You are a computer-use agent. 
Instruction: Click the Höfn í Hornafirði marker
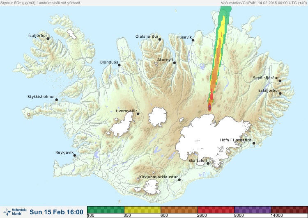[x=254, y=143]
